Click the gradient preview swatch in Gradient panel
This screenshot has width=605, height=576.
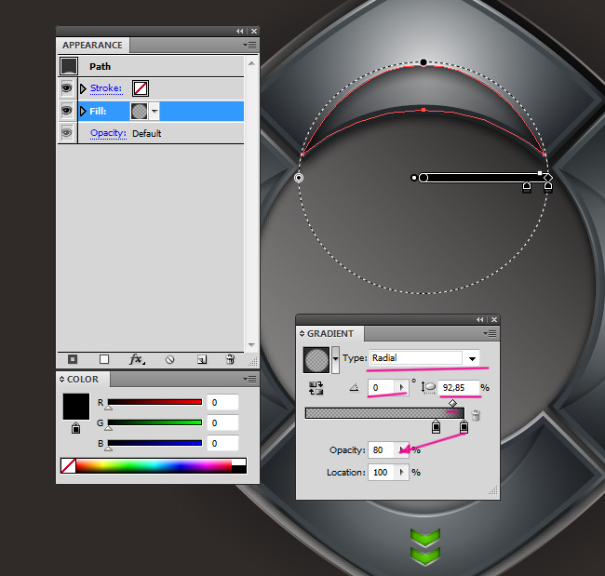pyautogui.click(x=316, y=359)
